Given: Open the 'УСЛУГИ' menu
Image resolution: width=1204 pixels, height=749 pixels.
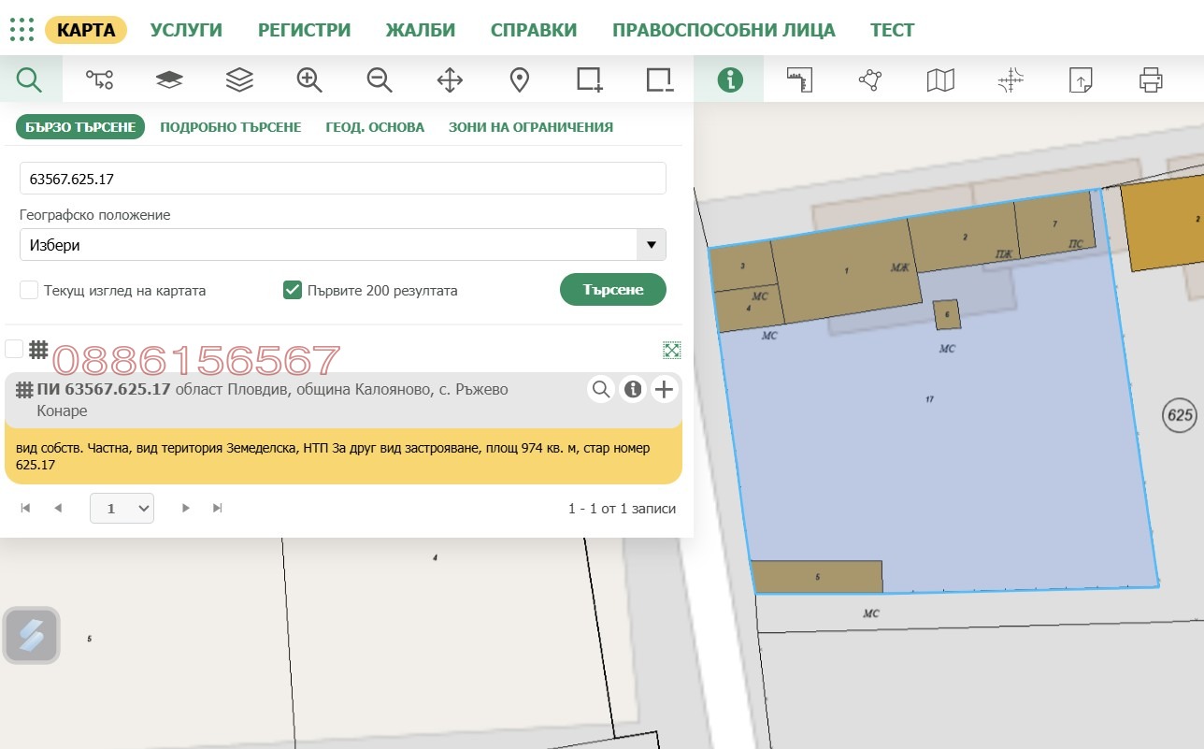Looking at the screenshot, I should (186, 30).
